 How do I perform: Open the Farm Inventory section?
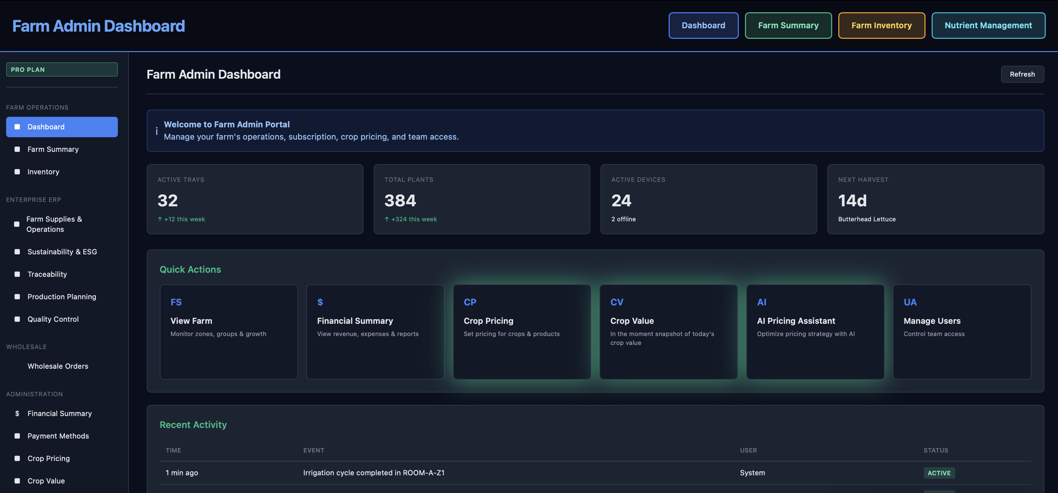click(882, 25)
